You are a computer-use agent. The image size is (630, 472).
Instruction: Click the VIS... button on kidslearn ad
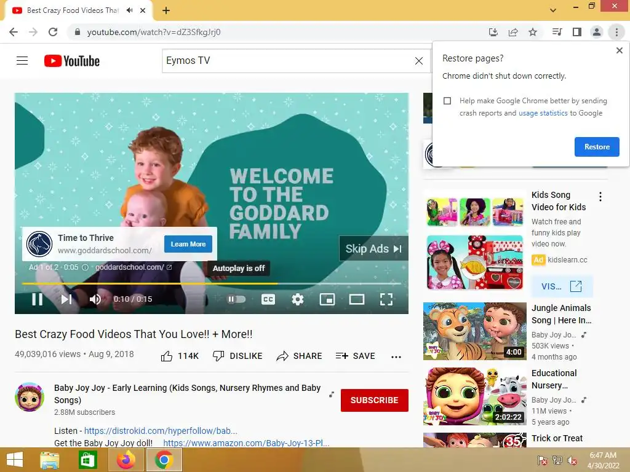click(x=562, y=286)
